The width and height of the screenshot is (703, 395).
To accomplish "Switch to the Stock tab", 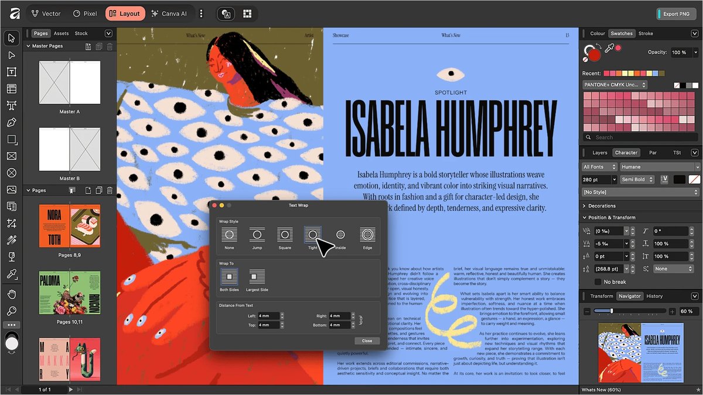I will (x=81, y=33).
